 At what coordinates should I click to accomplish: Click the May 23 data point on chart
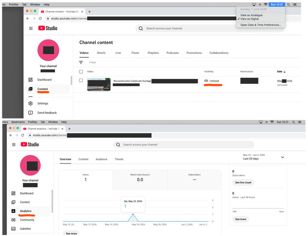click(133, 214)
